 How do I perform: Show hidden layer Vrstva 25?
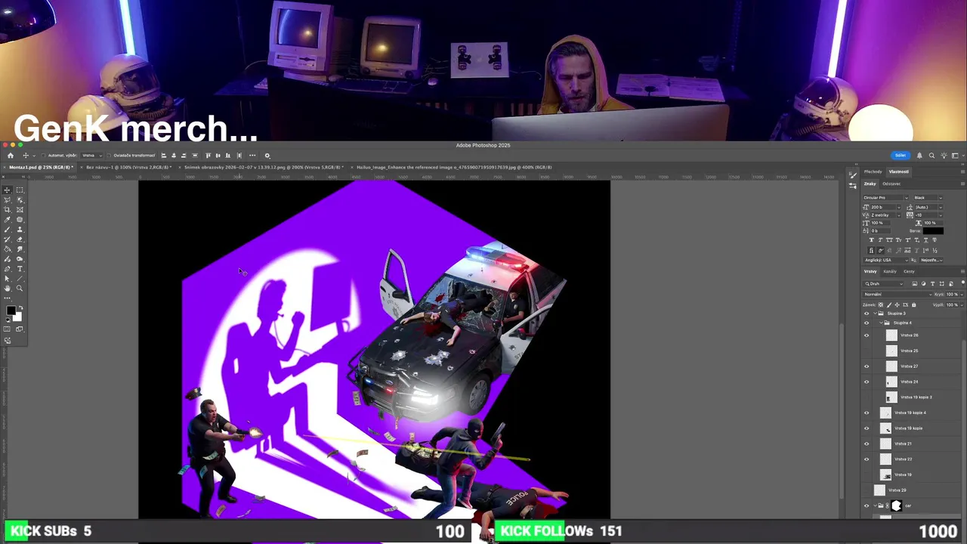tap(867, 351)
